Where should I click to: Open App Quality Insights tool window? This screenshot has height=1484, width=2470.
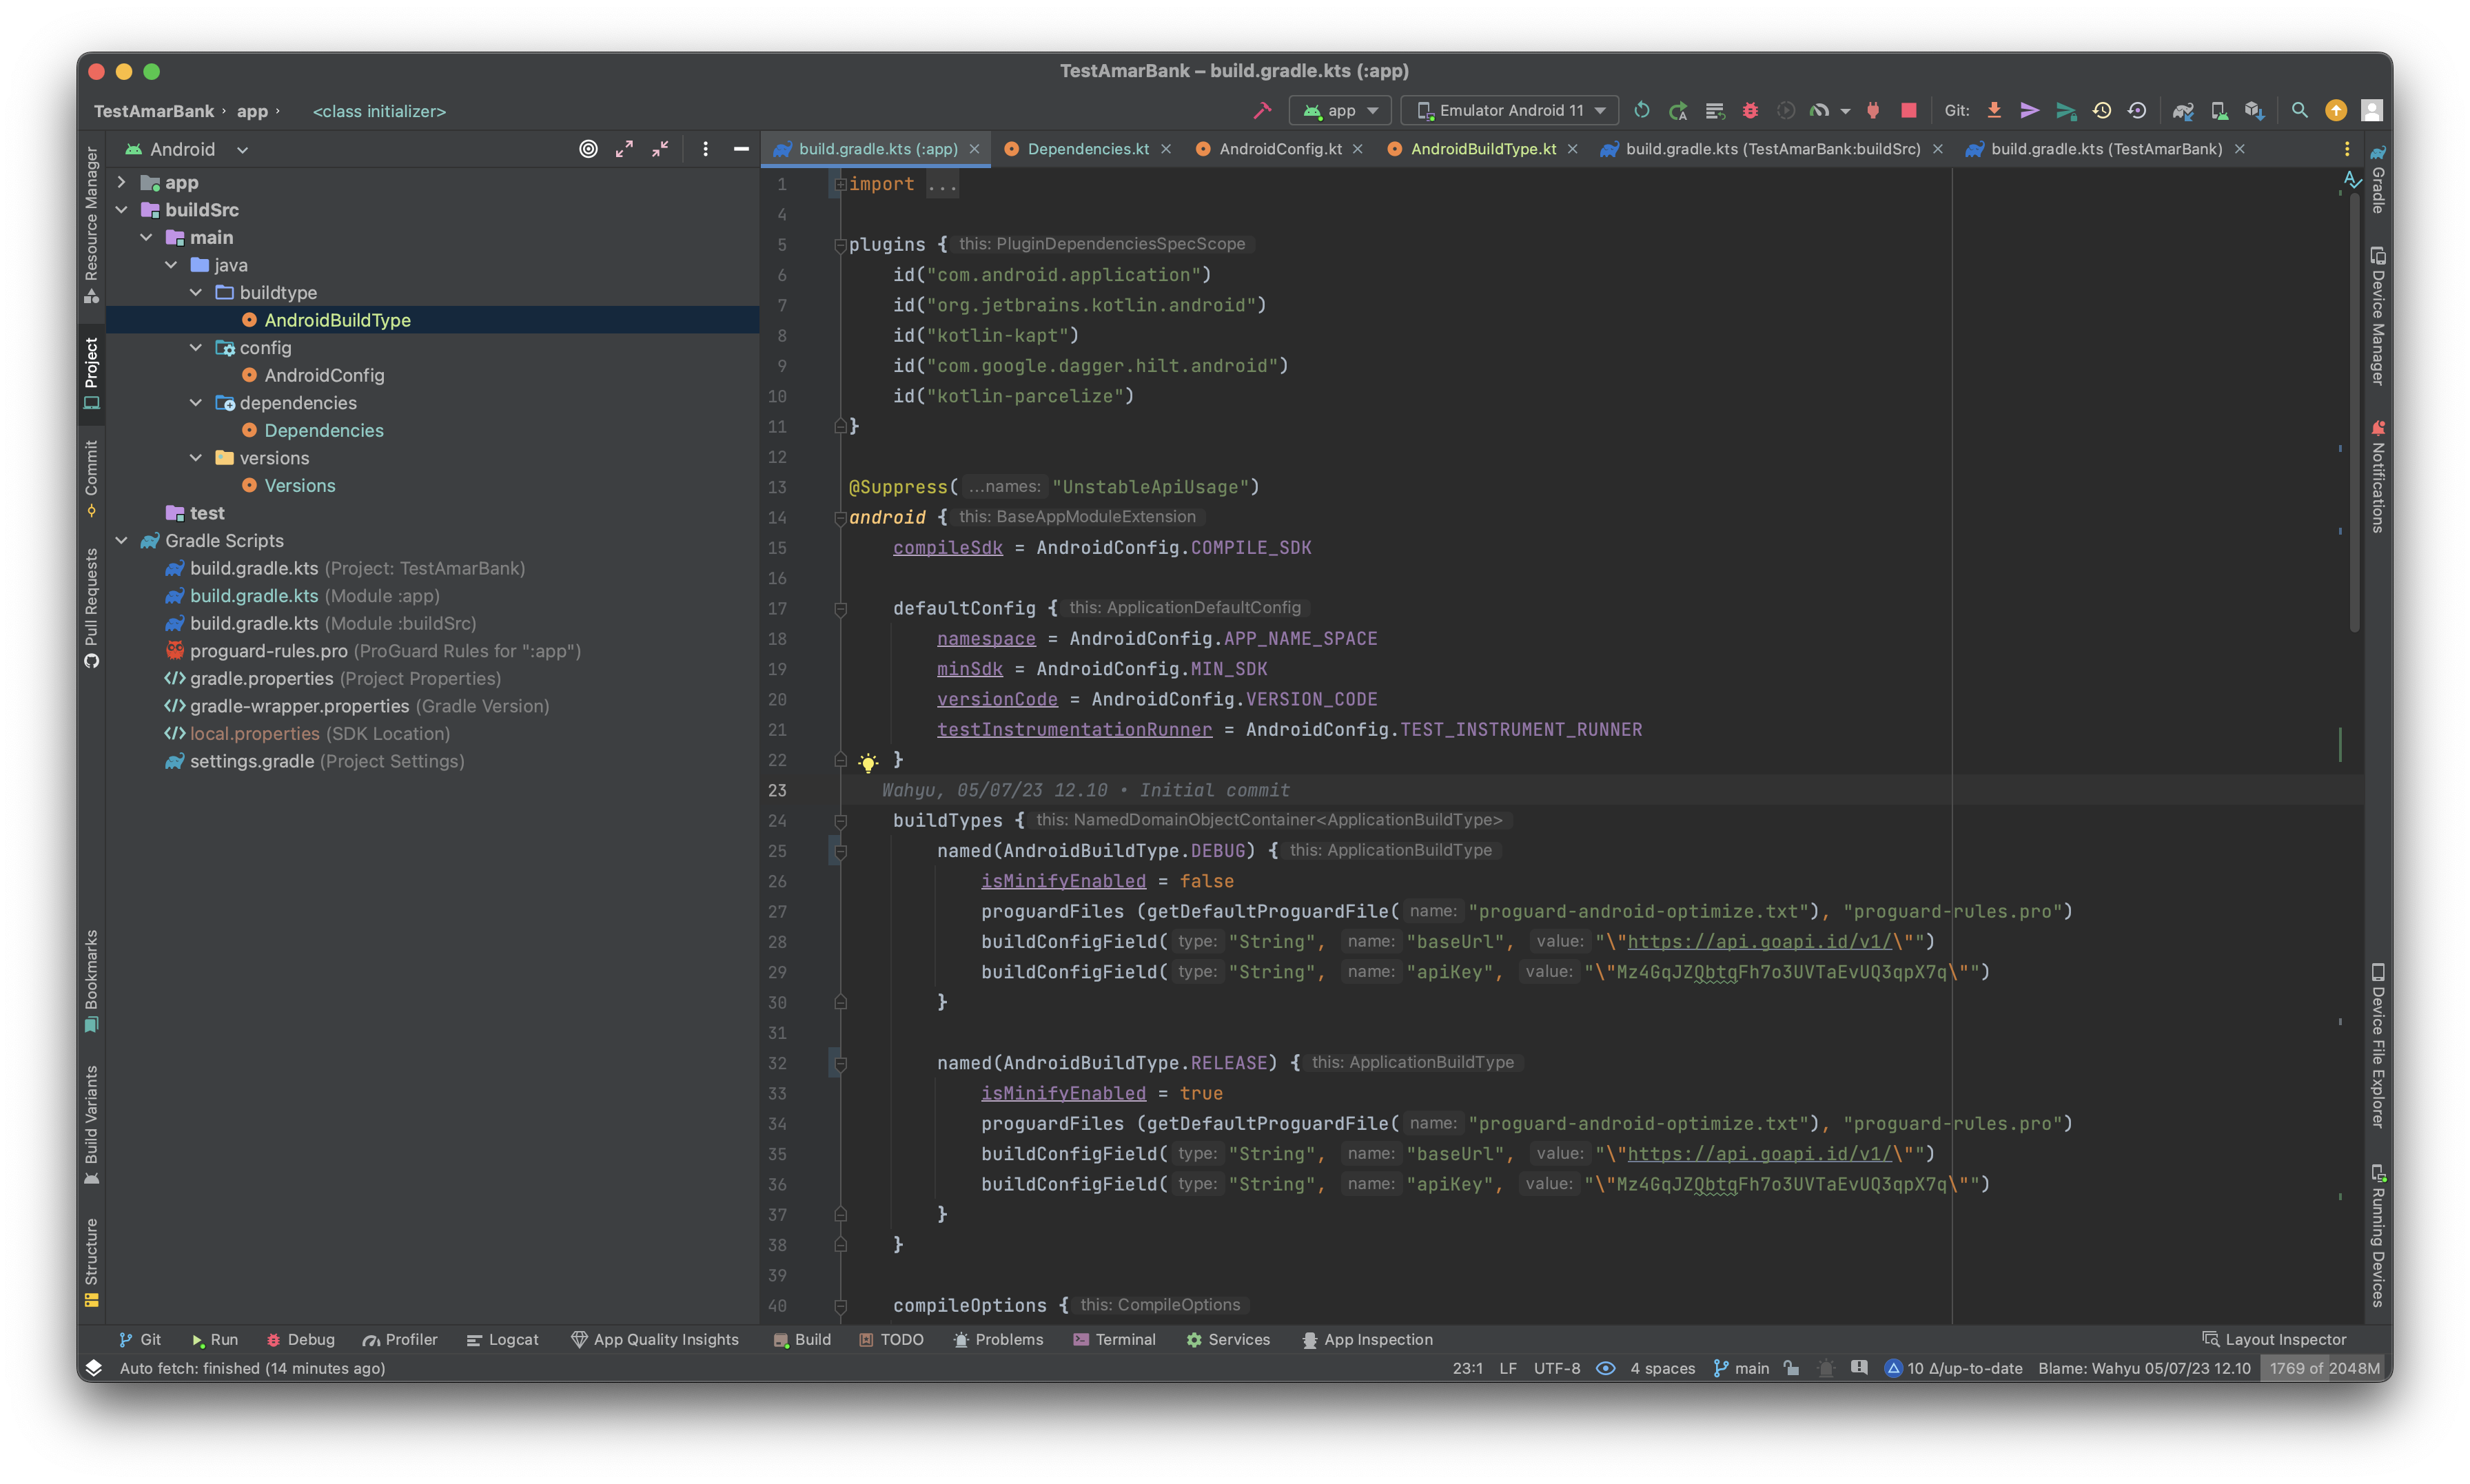tap(655, 1339)
